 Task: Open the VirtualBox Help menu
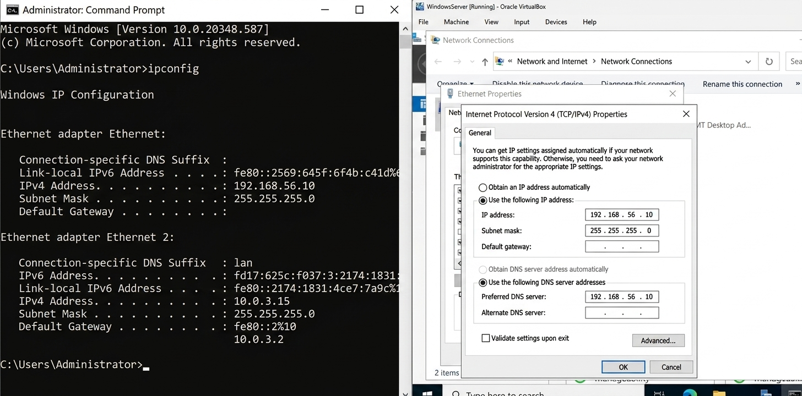click(x=589, y=22)
